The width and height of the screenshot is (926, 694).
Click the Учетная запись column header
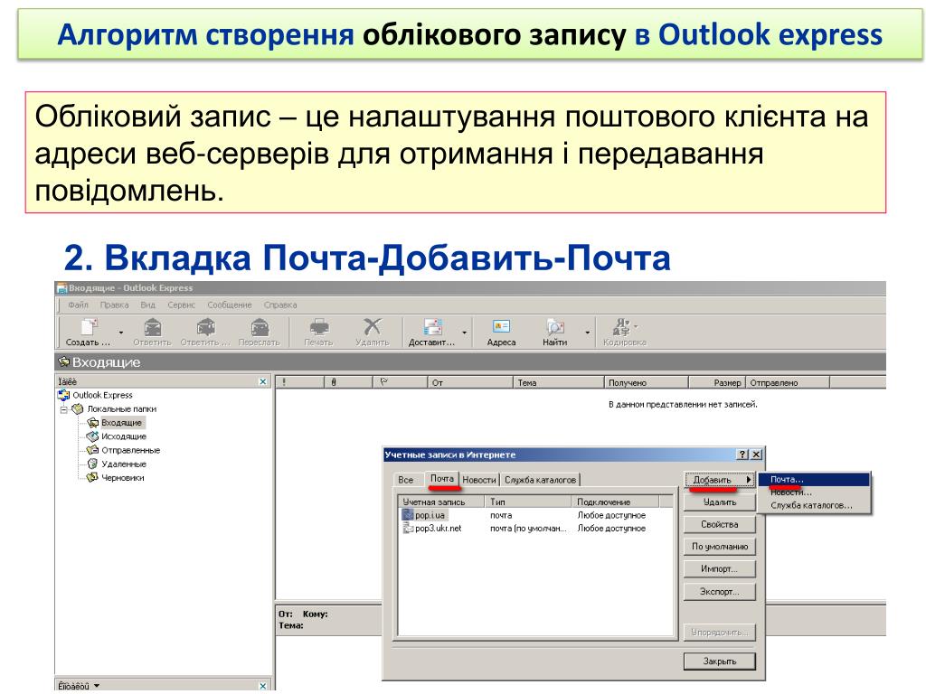coord(442,502)
